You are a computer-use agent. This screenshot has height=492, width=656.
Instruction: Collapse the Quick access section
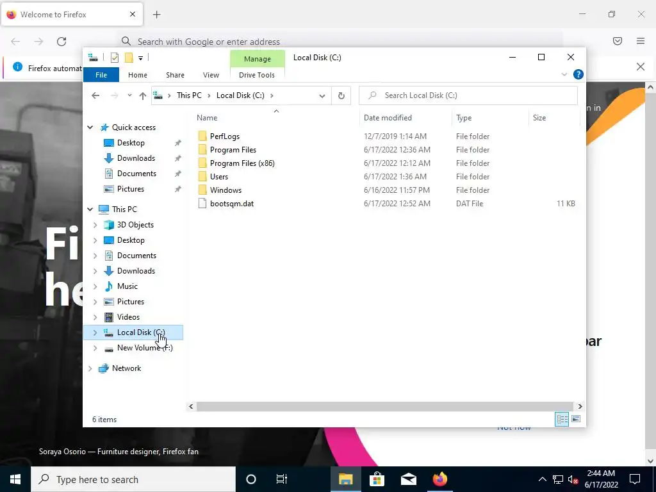click(90, 127)
